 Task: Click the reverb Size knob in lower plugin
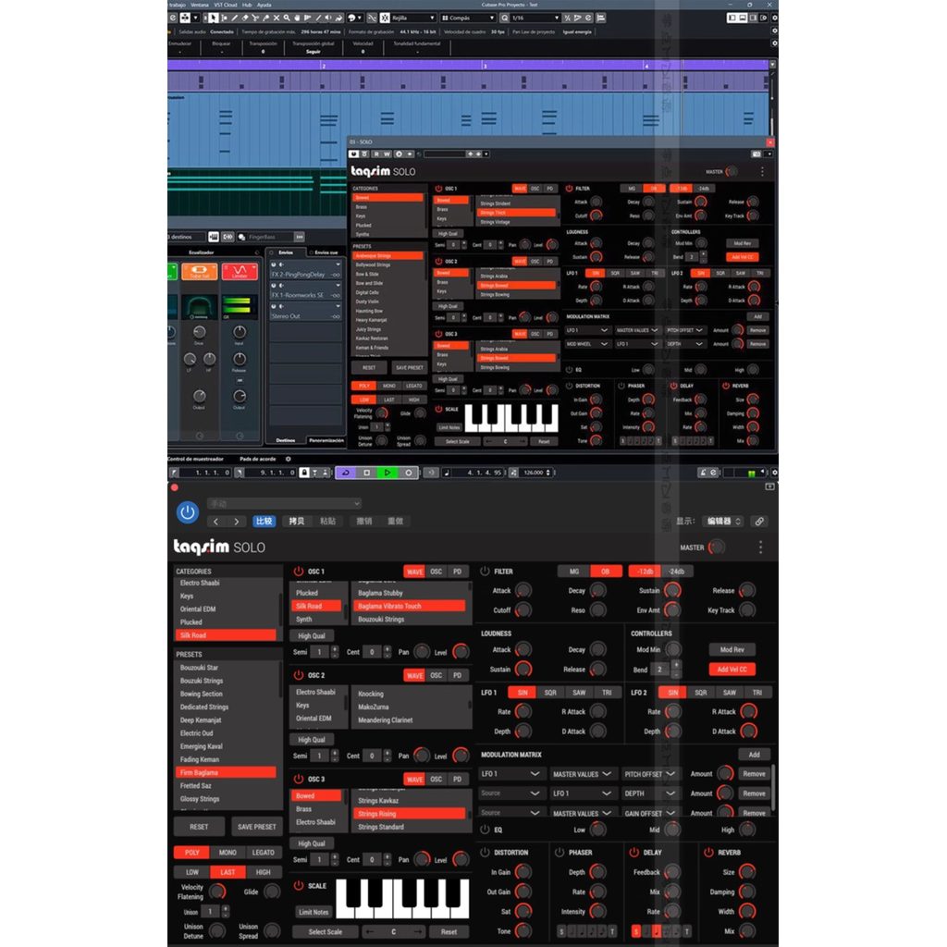(747, 871)
